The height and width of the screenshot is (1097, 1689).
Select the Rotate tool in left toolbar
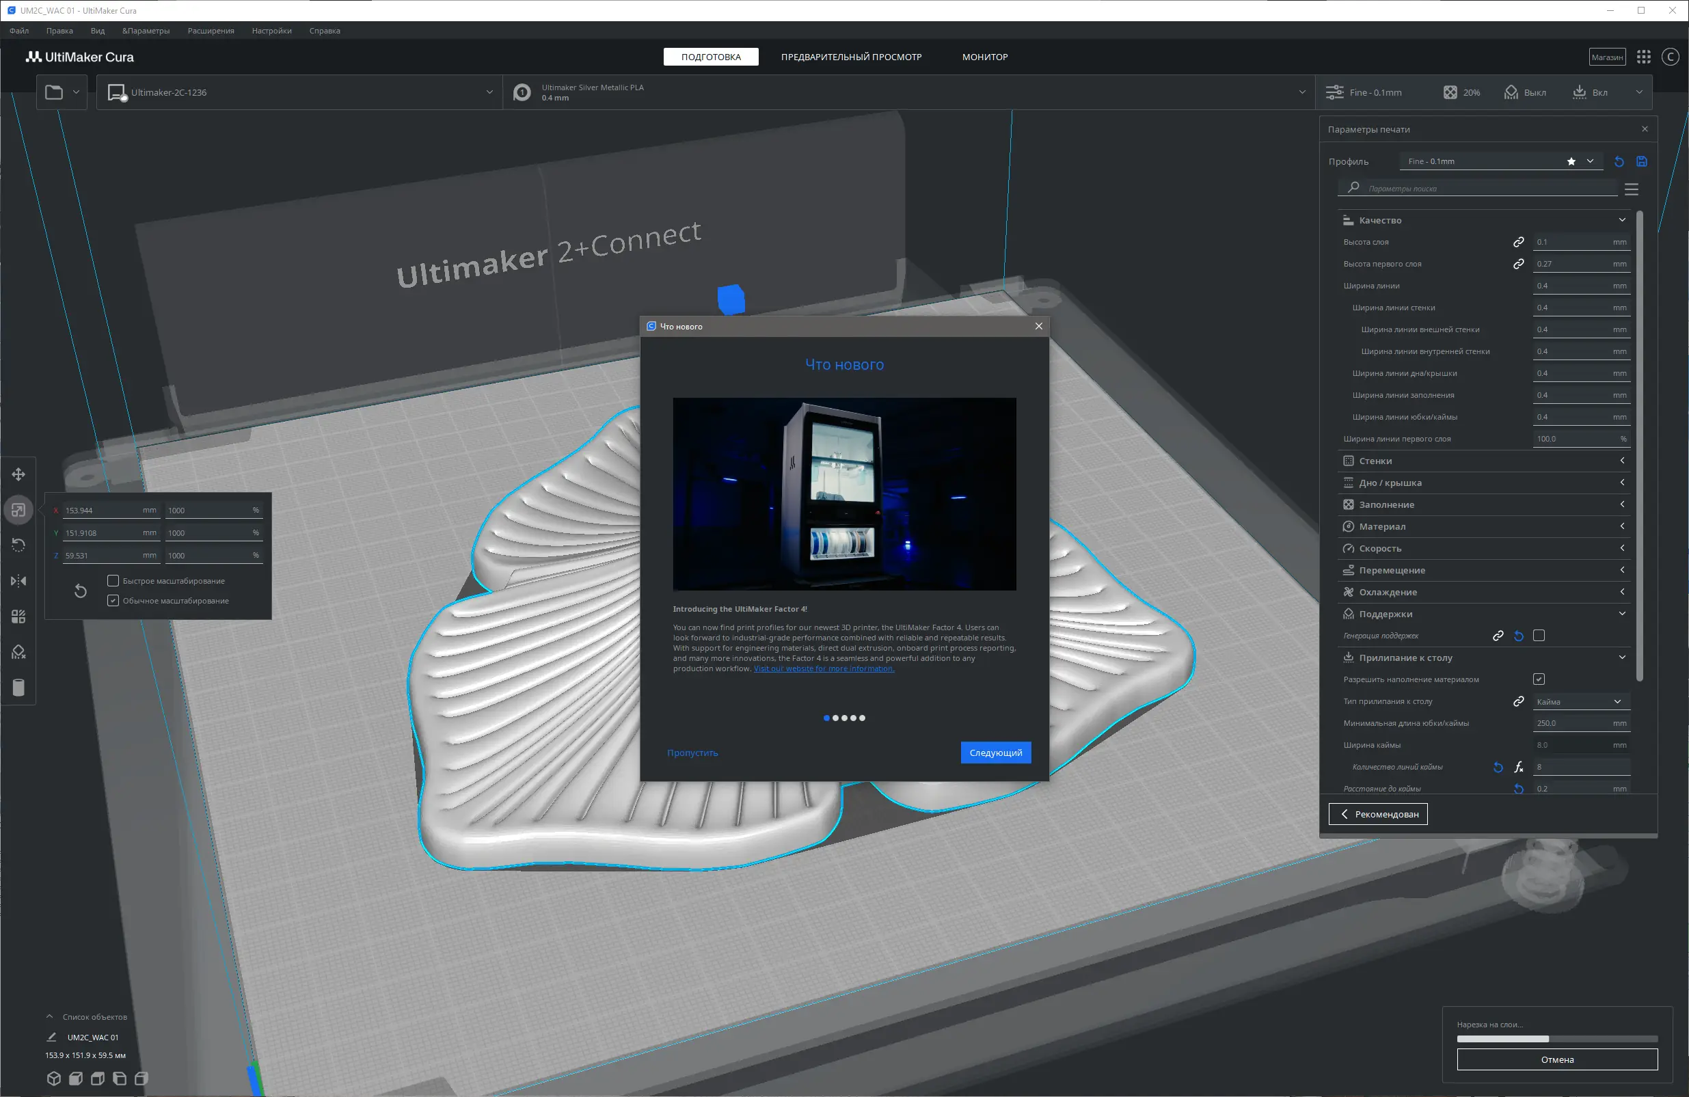(x=18, y=545)
